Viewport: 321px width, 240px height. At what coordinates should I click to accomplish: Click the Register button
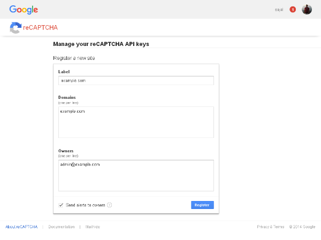(202, 205)
